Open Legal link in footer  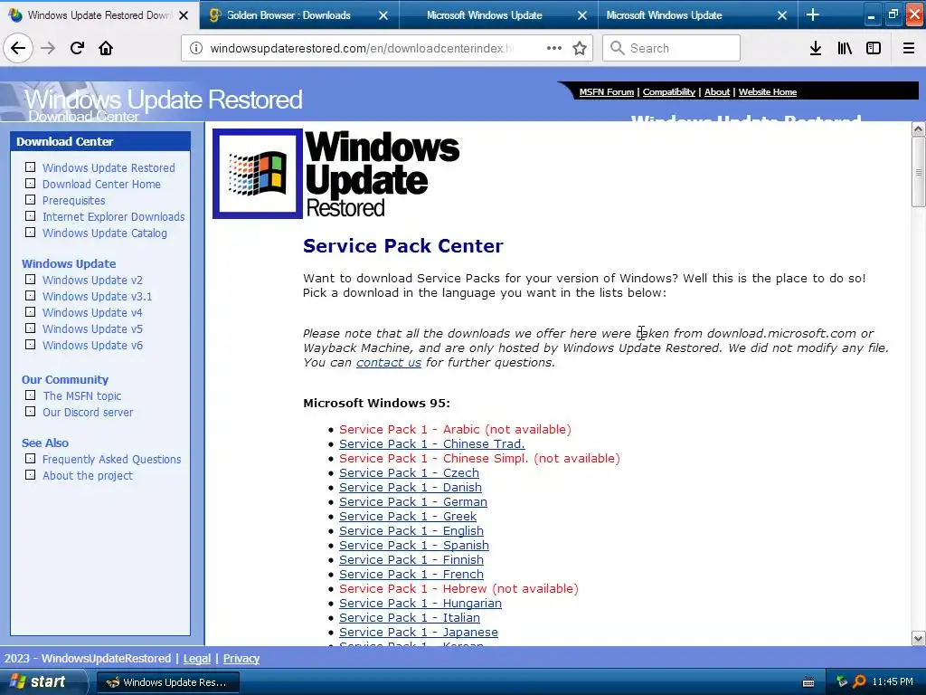196,659
